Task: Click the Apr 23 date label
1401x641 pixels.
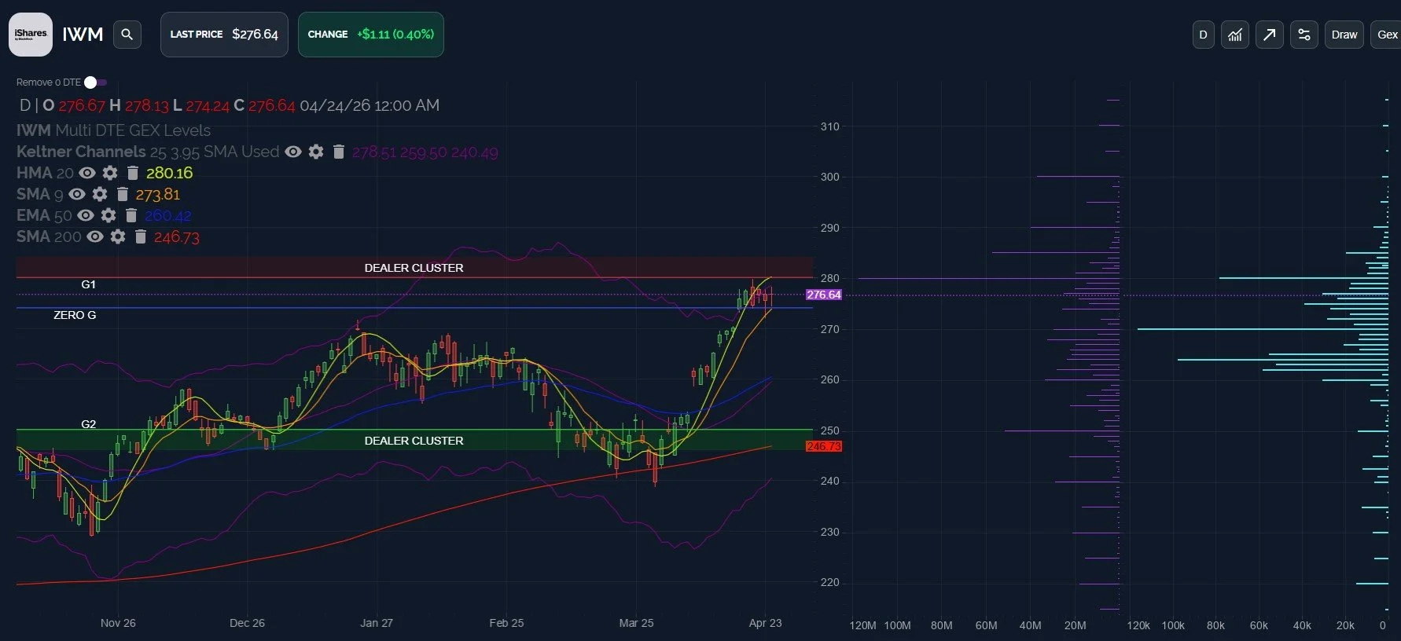Action: (765, 623)
